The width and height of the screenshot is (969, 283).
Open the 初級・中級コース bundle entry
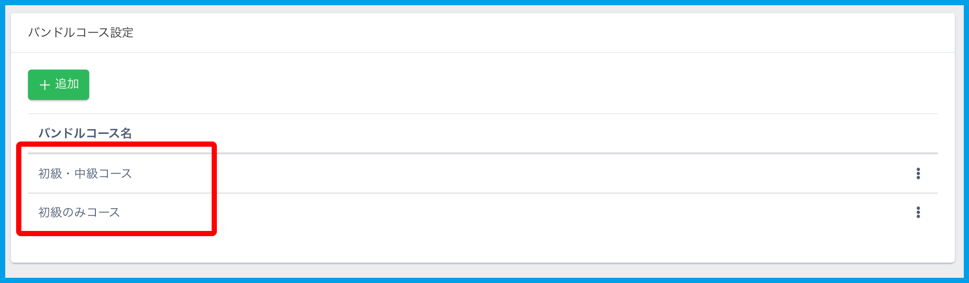tap(85, 174)
